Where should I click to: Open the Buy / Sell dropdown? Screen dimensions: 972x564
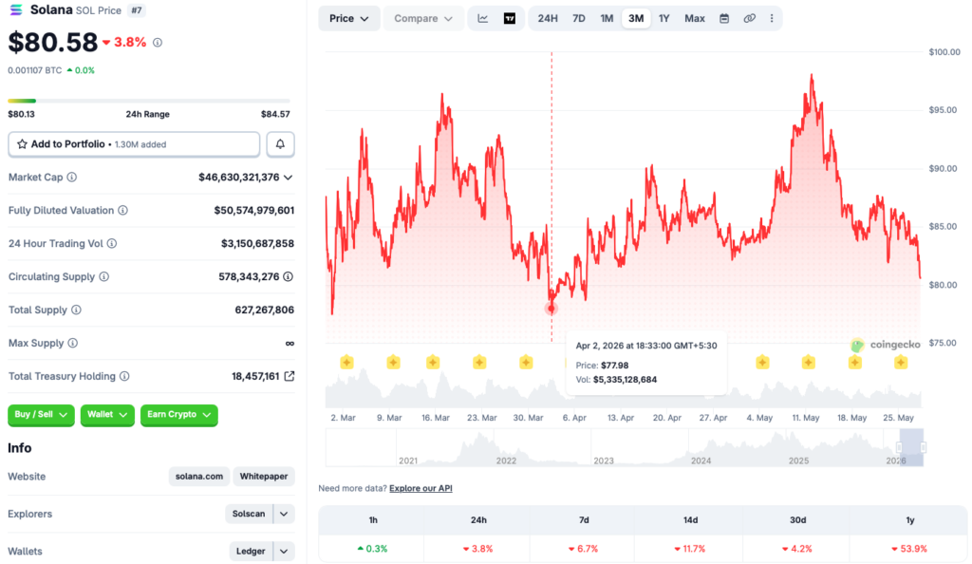click(41, 415)
